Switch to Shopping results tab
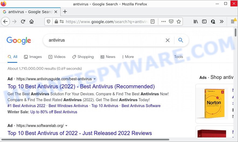Viewport: 238px width, 142px height. (x=83, y=57)
